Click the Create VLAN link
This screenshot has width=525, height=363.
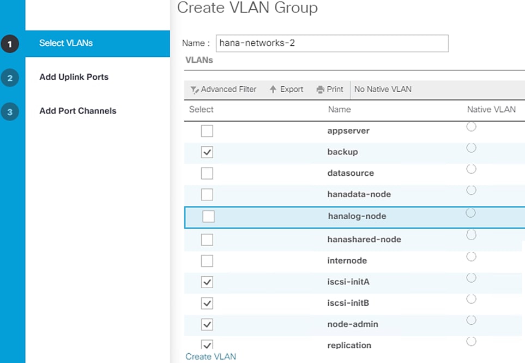[211, 356]
